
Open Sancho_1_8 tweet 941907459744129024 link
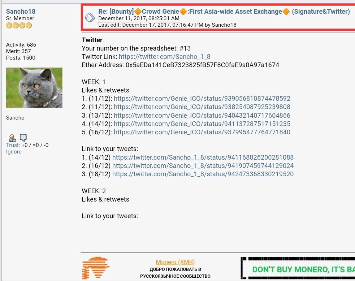pyautogui.click(x=203, y=166)
